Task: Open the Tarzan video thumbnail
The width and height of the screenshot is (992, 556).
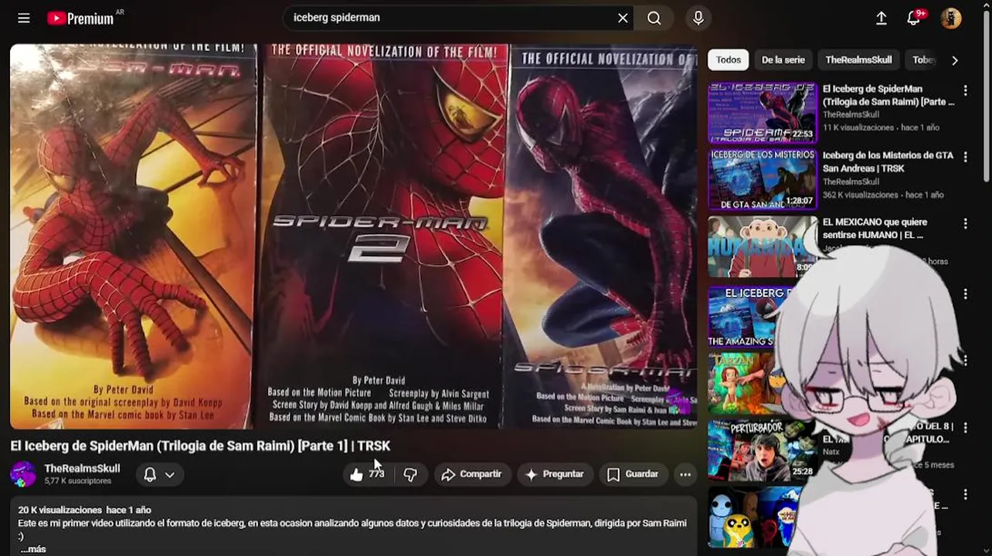Action: (746, 383)
